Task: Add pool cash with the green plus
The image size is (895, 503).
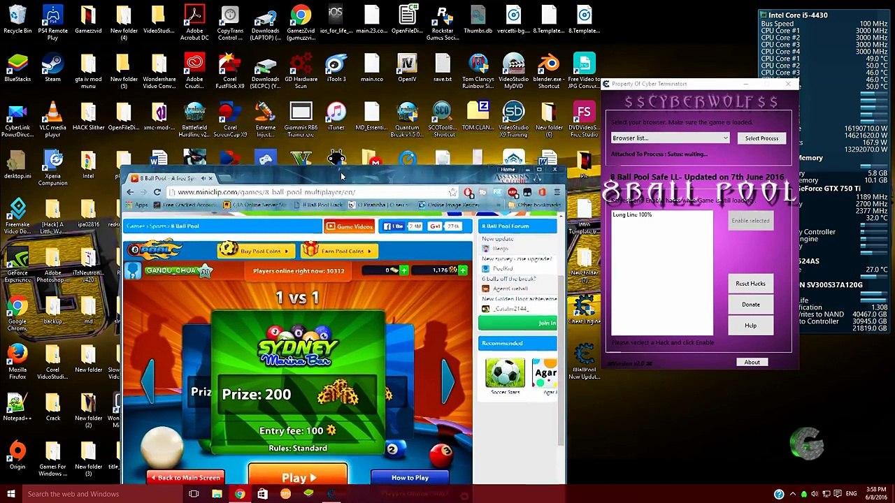Action: point(403,270)
